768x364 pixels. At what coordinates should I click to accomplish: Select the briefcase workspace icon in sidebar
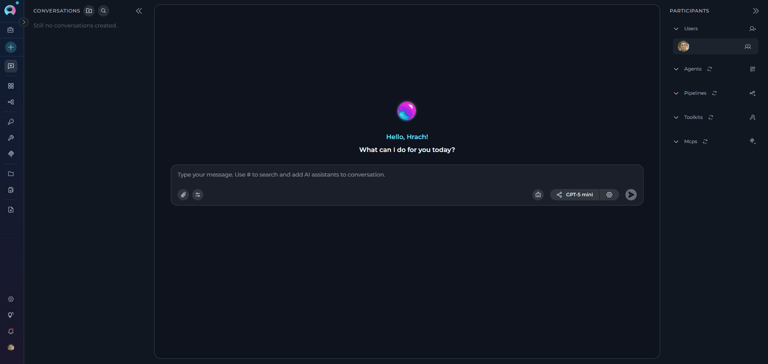pyautogui.click(x=11, y=30)
